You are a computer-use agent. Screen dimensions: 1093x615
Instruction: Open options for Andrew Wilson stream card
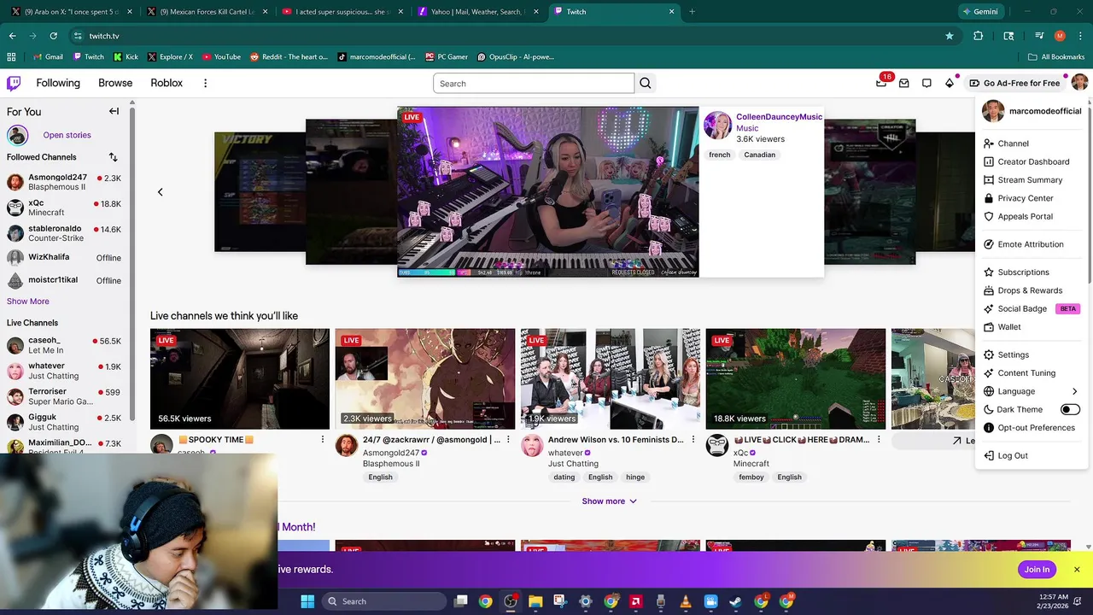tap(693, 439)
